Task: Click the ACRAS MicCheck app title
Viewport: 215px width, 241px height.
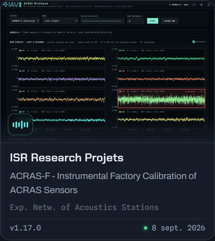Action: tap(36, 4)
